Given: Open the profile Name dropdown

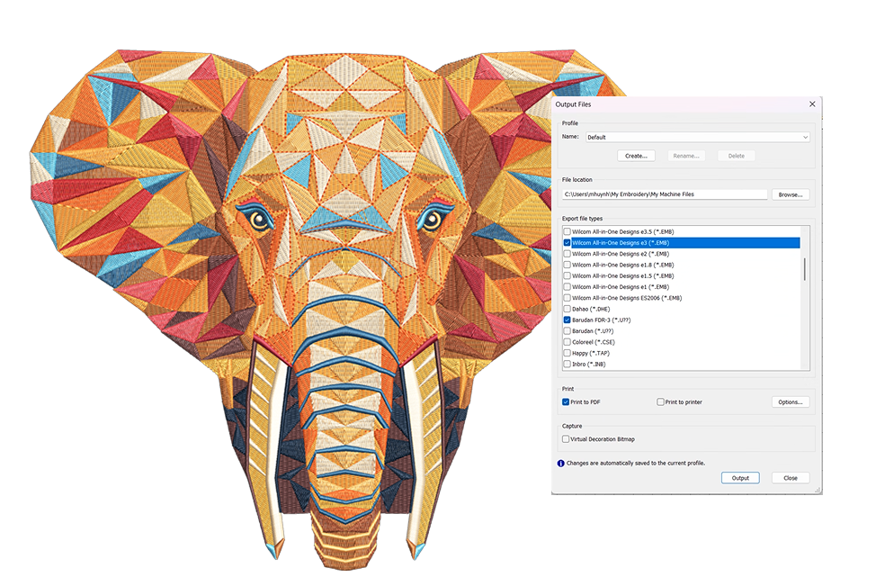Looking at the screenshot, I should pos(697,138).
